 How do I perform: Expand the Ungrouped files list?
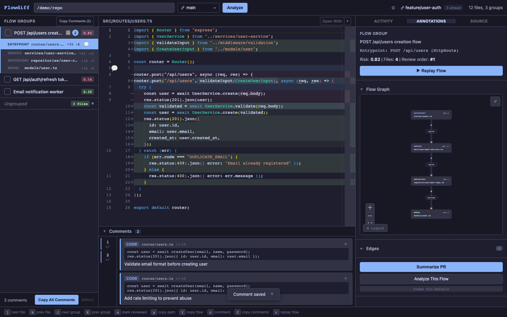(x=93, y=104)
